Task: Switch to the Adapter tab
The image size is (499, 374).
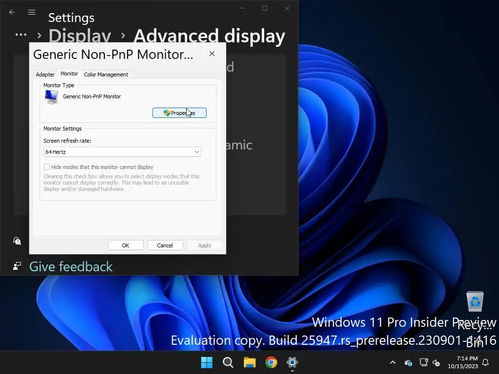Action: 45,75
